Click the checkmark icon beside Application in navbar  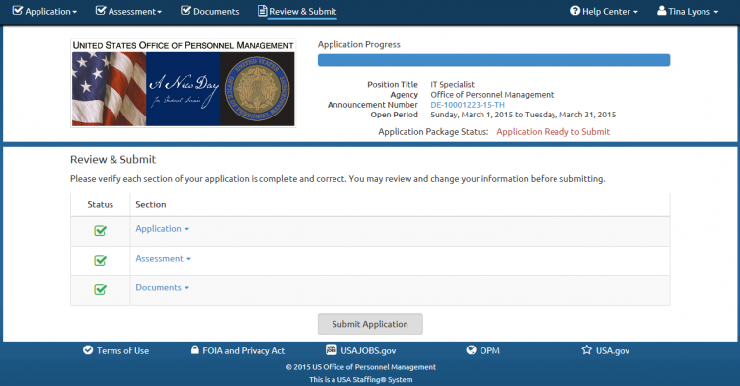[x=18, y=11]
